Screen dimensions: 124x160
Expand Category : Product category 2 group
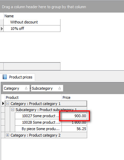point(7,135)
